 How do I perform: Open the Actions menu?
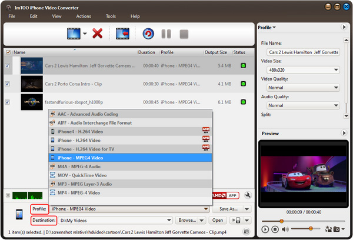pyautogui.click(x=84, y=16)
